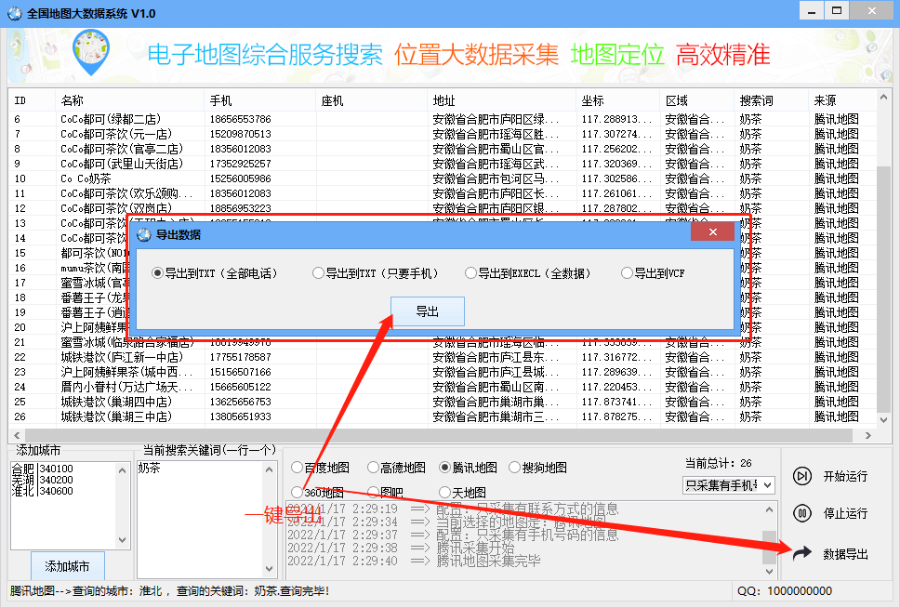Screen dimensions: 900x608
Task: Select row 城铁港饮(巢湖四中店)
Action: 443,402
